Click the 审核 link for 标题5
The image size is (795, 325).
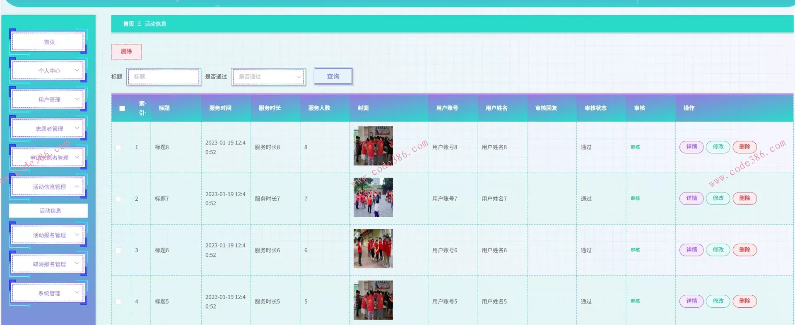click(635, 301)
